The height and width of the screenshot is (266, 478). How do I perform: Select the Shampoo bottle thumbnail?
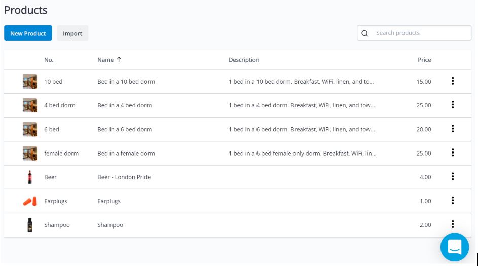[29, 225]
